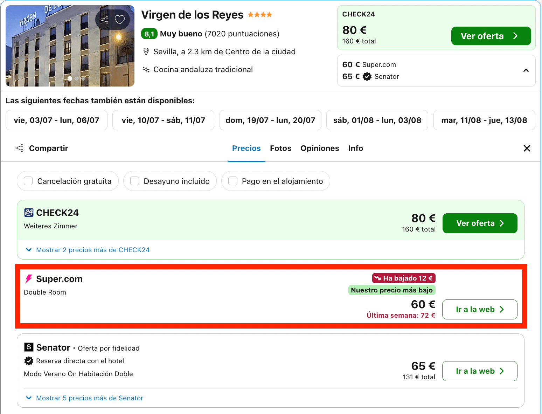Click verified badge beside Reserva directa con el hotel
This screenshot has height=414, width=542.
pos(29,361)
